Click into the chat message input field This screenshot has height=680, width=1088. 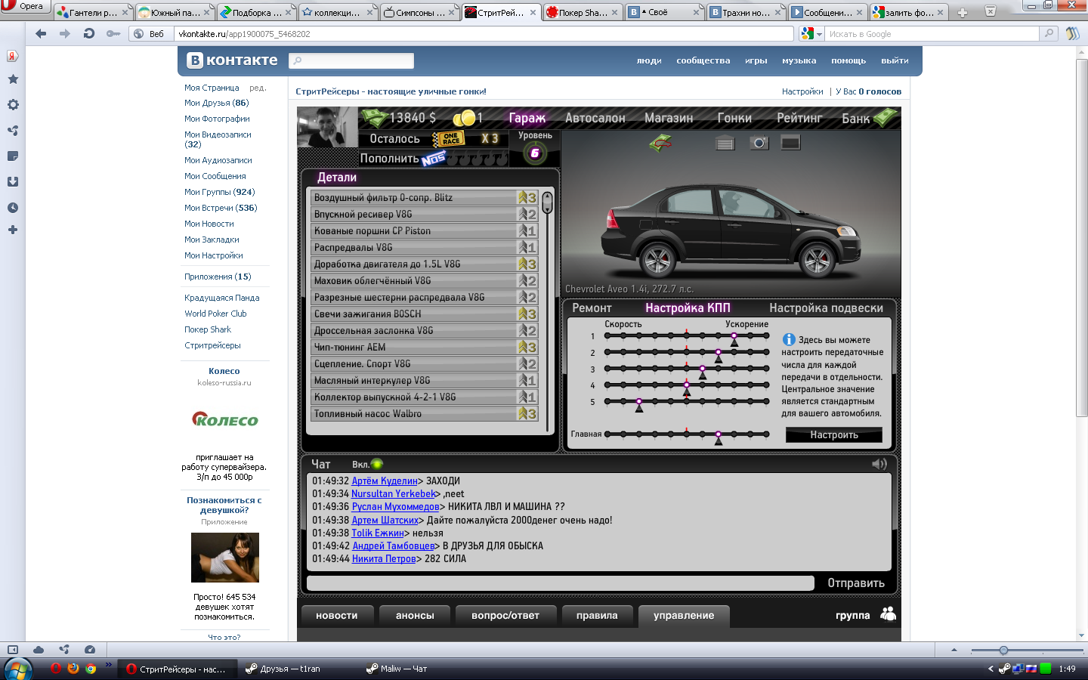point(560,583)
